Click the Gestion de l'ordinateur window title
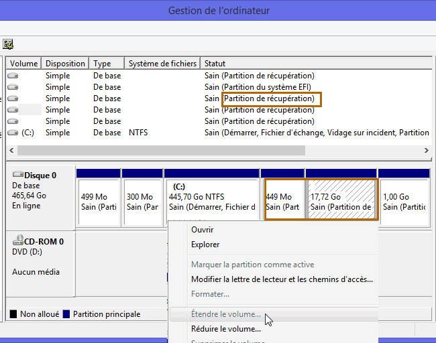This screenshot has width=436, height=343. (219, 11)
